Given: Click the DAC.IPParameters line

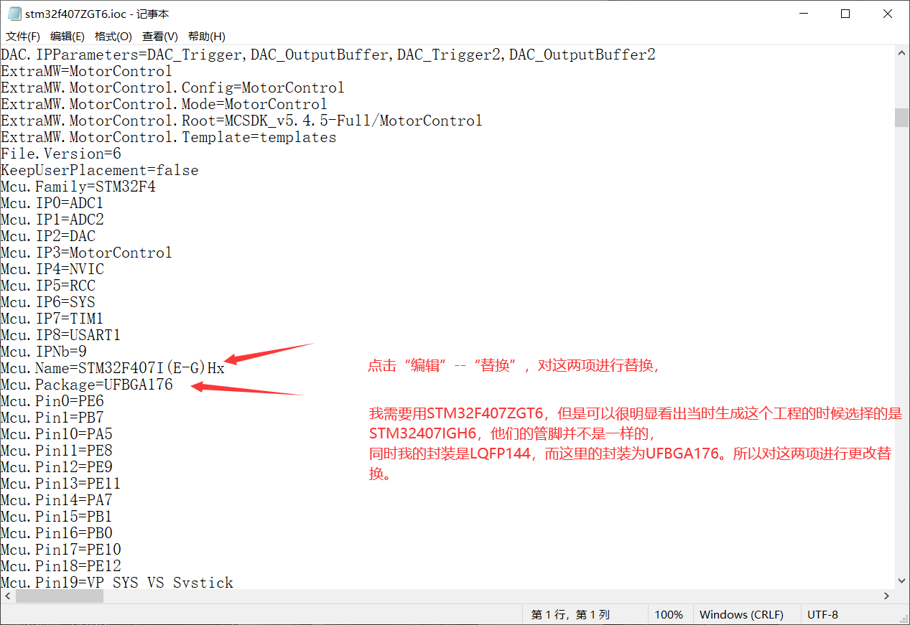Looking at the screenshot, I should point(328,55).
